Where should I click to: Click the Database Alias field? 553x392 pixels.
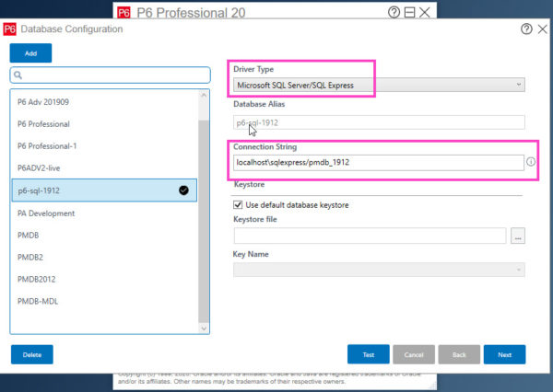[x=379, y=122]
